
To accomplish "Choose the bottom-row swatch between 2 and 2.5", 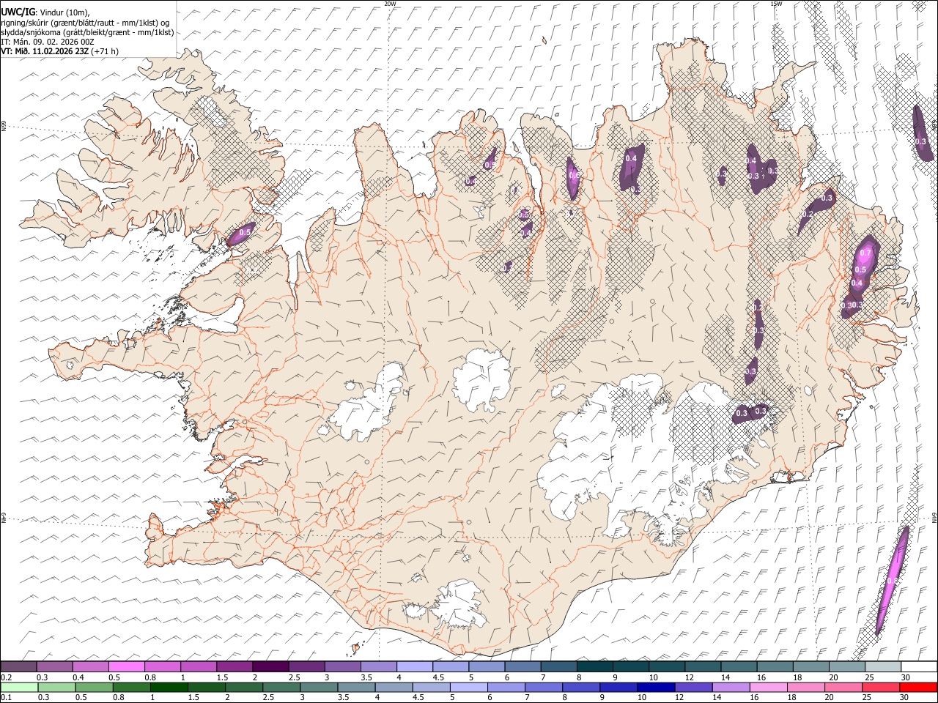I will point(244,687).
